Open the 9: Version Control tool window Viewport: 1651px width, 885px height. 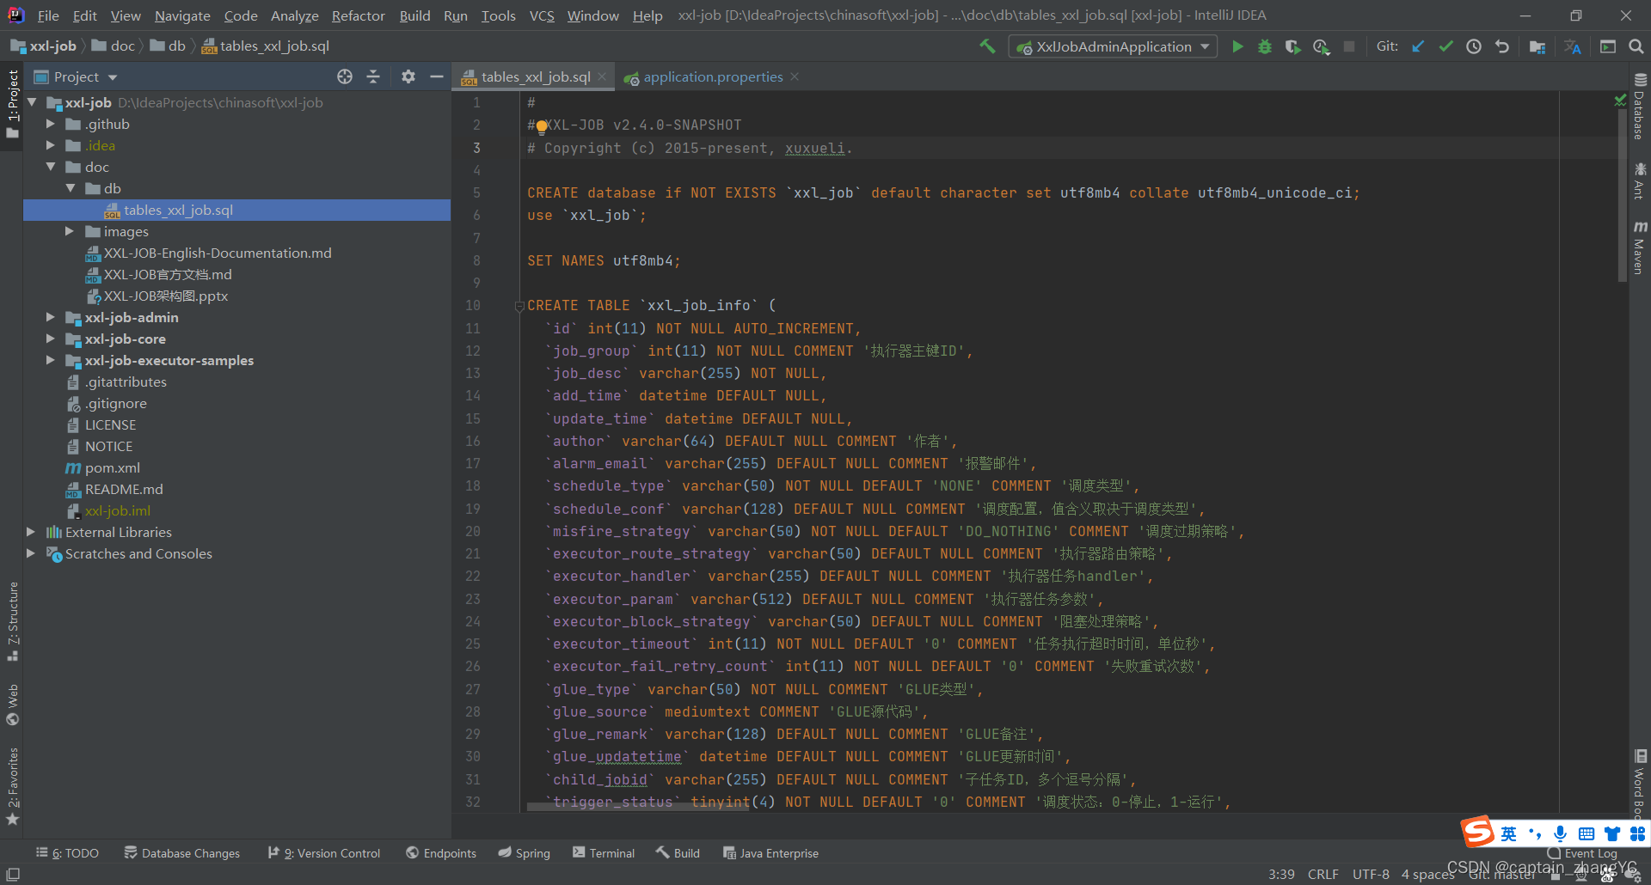coord(323,853)
